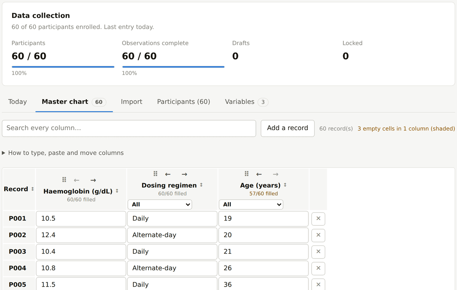Edit P001 haemoglobin cell 10.5

[81, 219]
